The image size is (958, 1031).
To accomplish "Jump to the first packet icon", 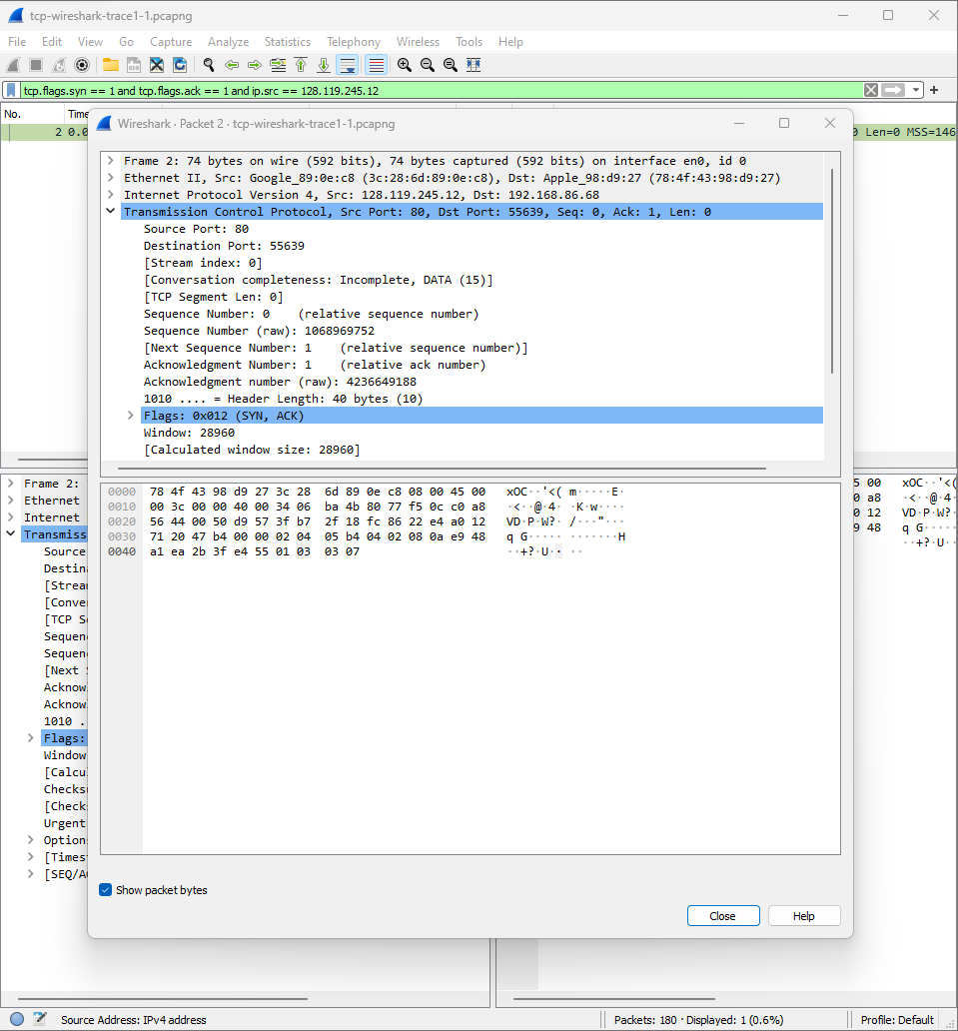I will click(x=301, y=65).
